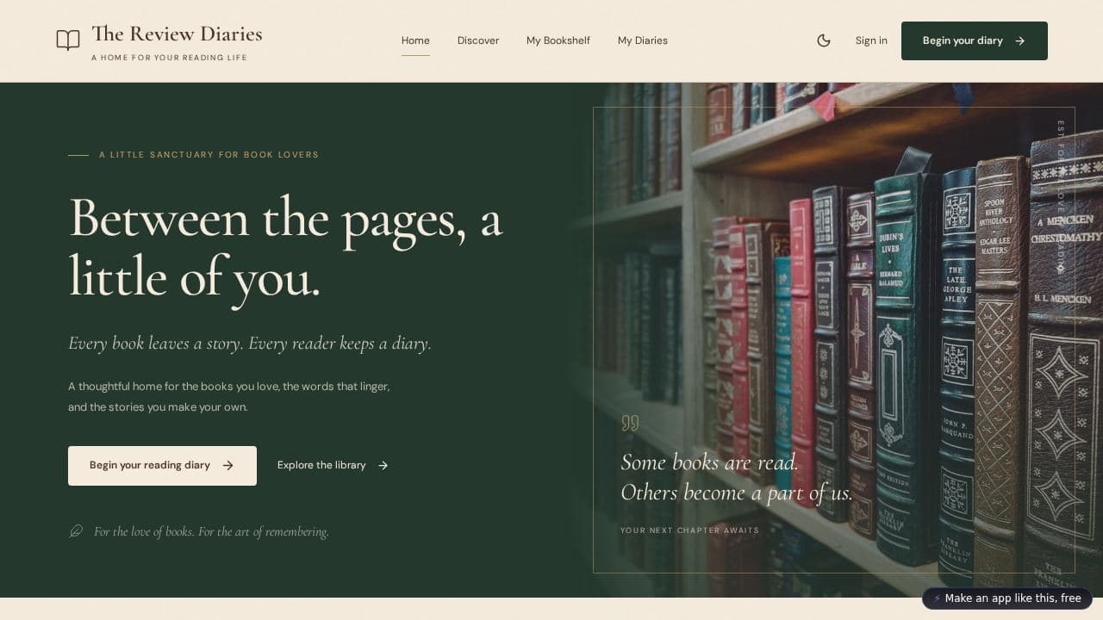Screen dimensions: 1103x620
Task: Click the Sign in link
Action: point(871,40)
